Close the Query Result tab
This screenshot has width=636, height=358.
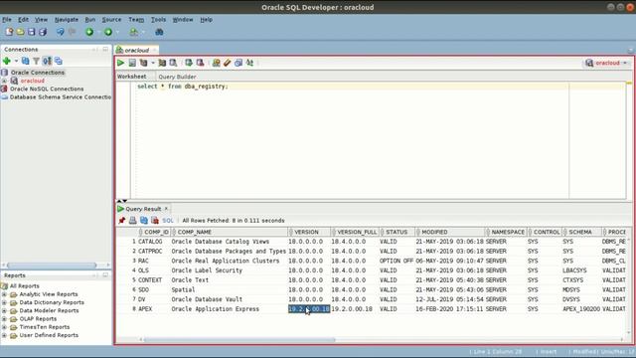pyautogui.click(x=166, y=209)
